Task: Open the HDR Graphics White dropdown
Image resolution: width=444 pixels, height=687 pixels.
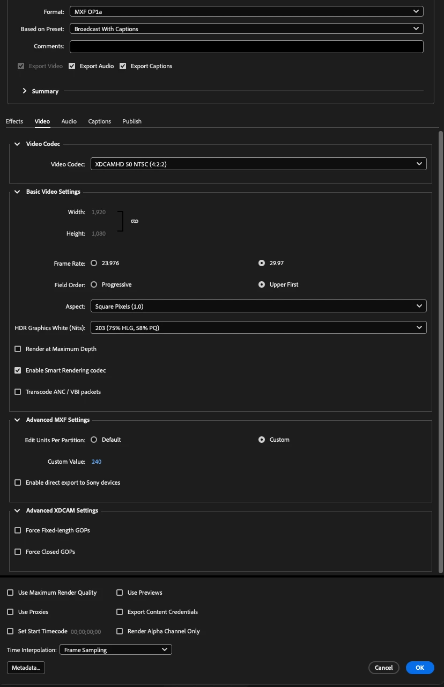Action: point(258,328)
